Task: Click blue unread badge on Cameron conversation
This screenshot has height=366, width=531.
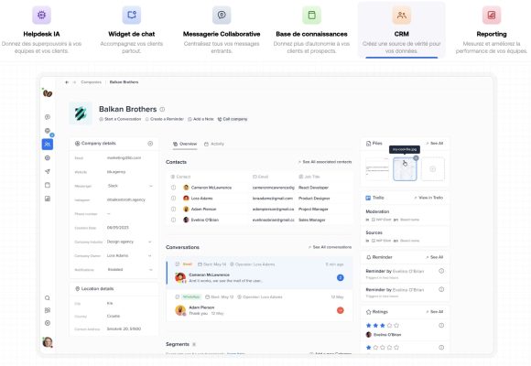Action: coord(341,278)
